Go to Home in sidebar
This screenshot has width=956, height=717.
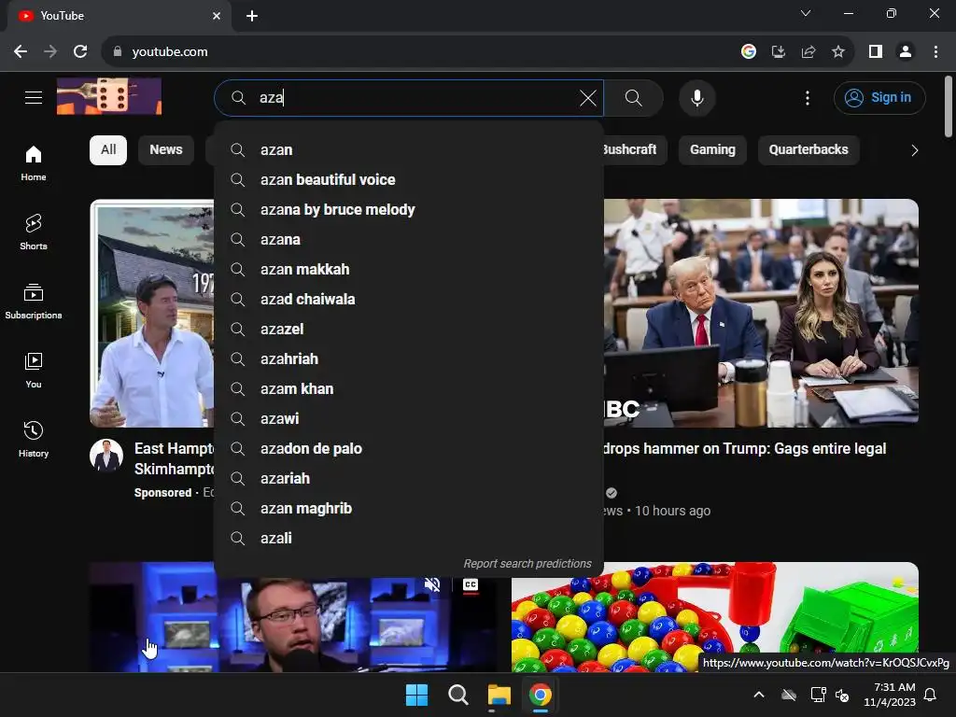click(x=34, y=162)
